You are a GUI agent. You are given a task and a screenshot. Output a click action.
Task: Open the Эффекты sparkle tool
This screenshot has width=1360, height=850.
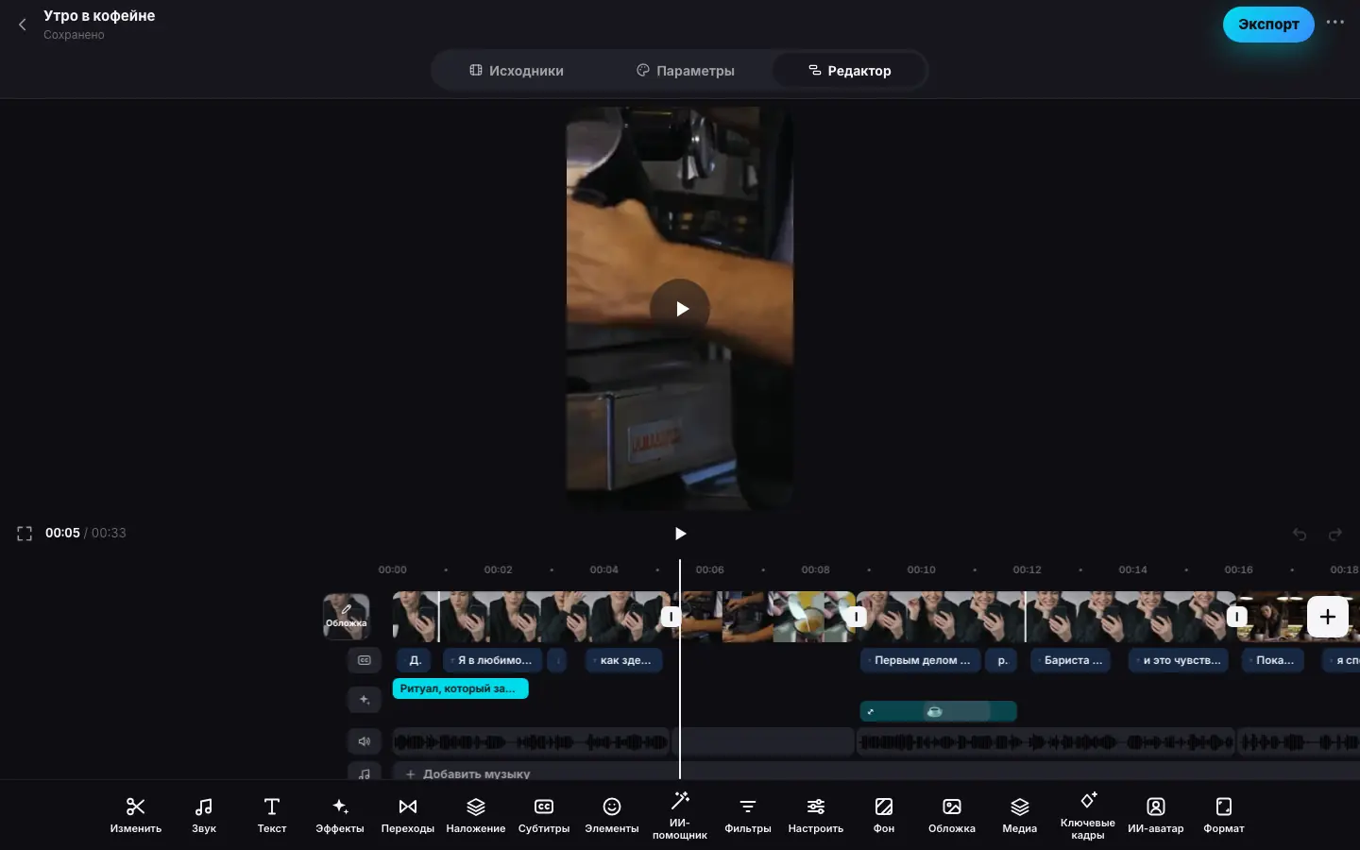pos(340,815)
